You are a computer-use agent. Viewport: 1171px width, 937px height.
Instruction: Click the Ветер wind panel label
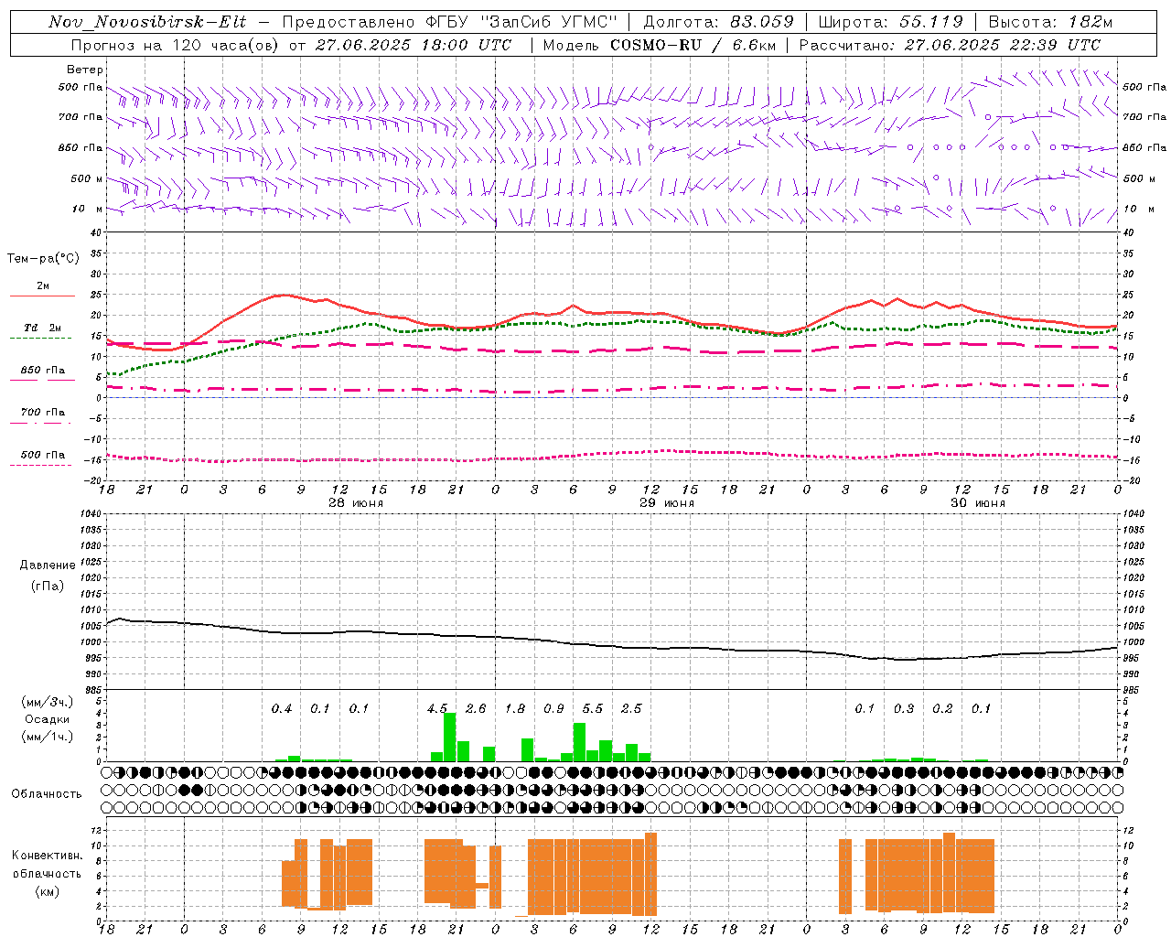(84, 70)
